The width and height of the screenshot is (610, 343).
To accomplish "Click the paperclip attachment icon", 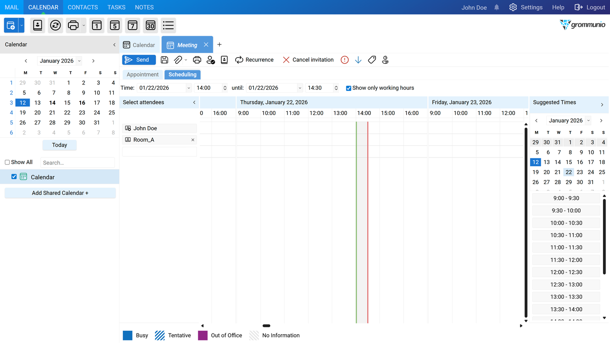I will coord(178,60).
